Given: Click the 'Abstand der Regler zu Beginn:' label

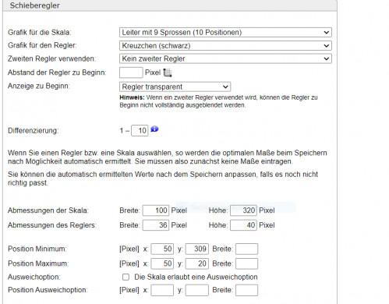Looking at the screenshot, I should coord(57,72).
